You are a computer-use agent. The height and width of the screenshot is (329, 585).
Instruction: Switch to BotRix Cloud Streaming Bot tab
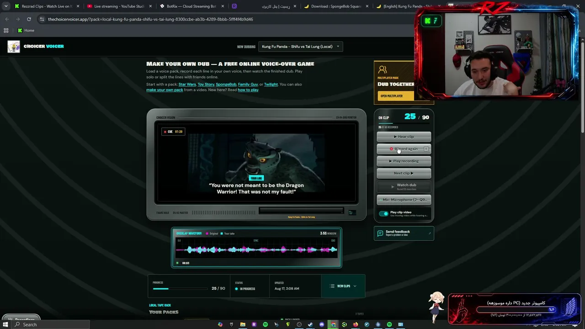(191, 6)
